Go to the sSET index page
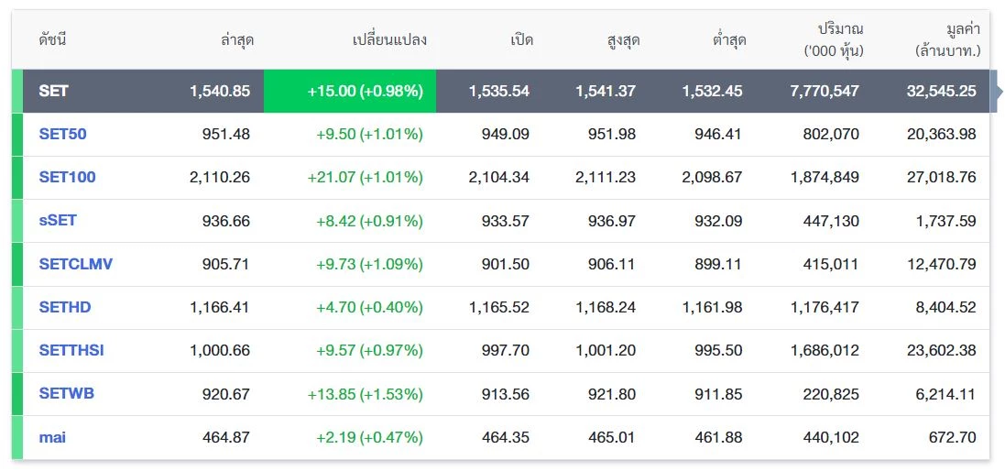Viewport: 1005px width, 471px height. pos(58,221)
